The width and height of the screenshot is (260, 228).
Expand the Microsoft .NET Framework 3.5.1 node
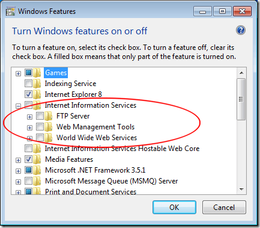18,171
